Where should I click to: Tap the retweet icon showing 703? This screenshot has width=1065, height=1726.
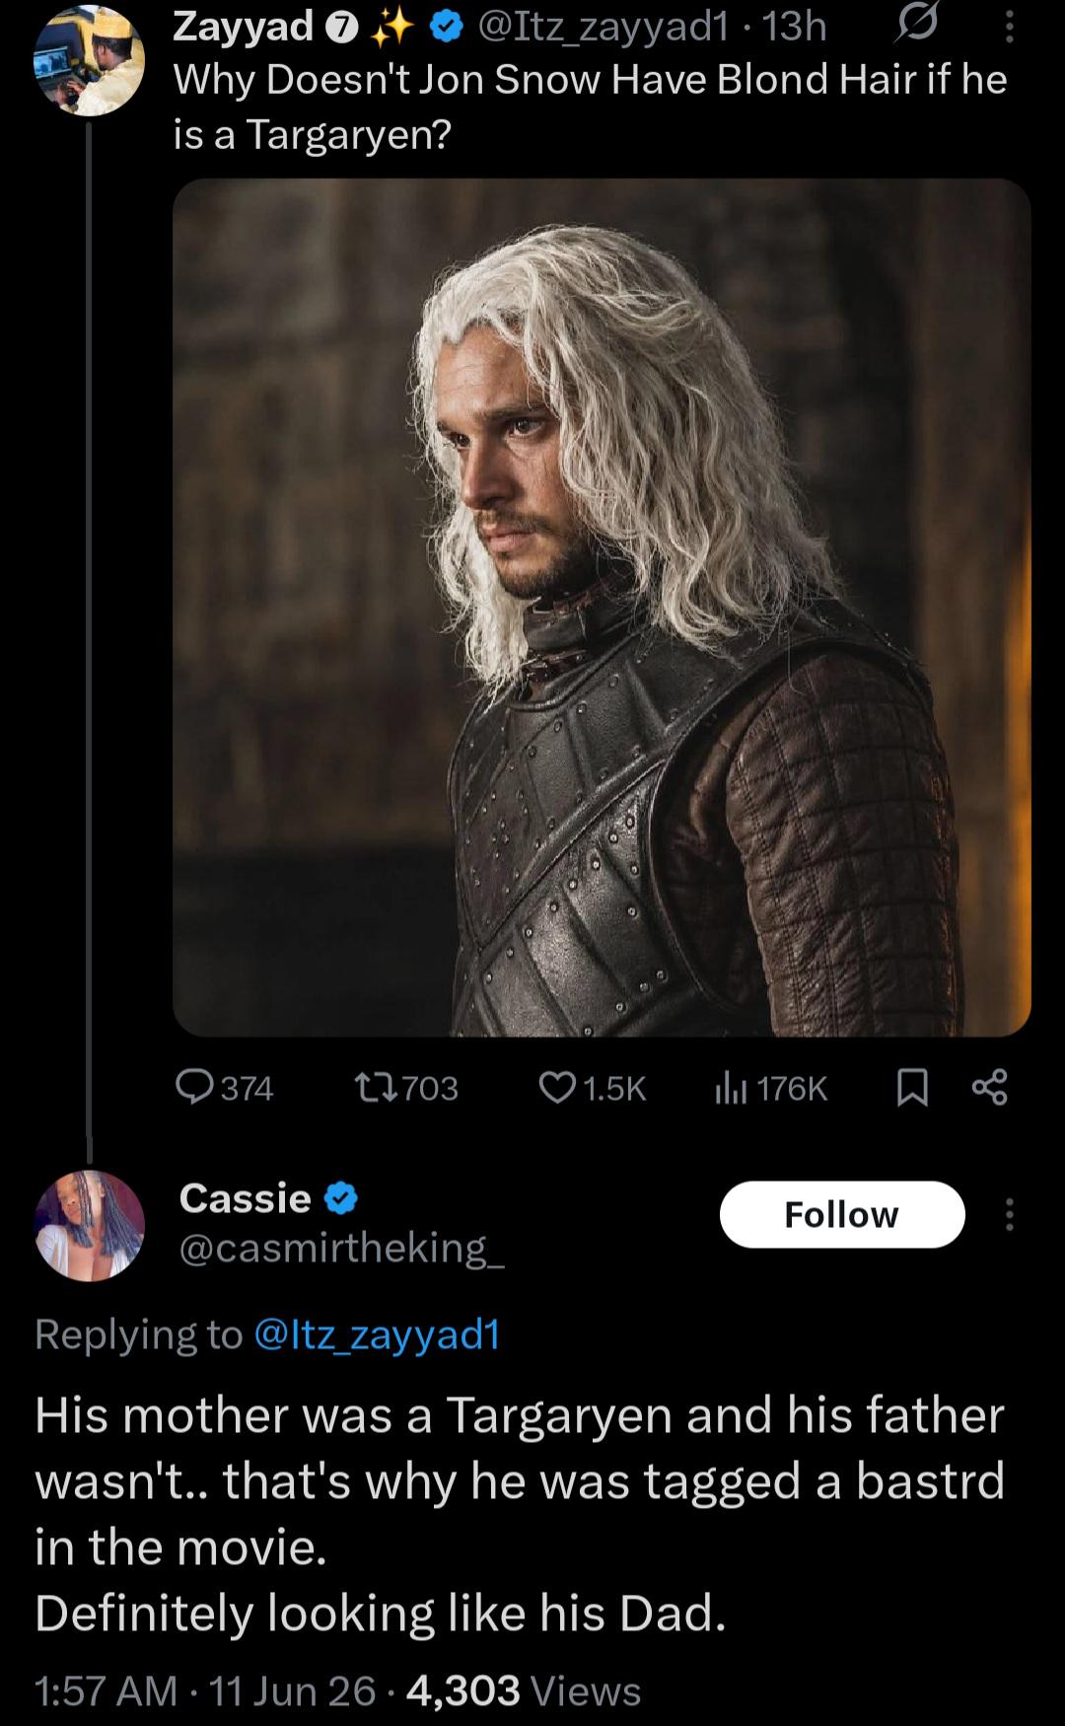[375, 1087]
